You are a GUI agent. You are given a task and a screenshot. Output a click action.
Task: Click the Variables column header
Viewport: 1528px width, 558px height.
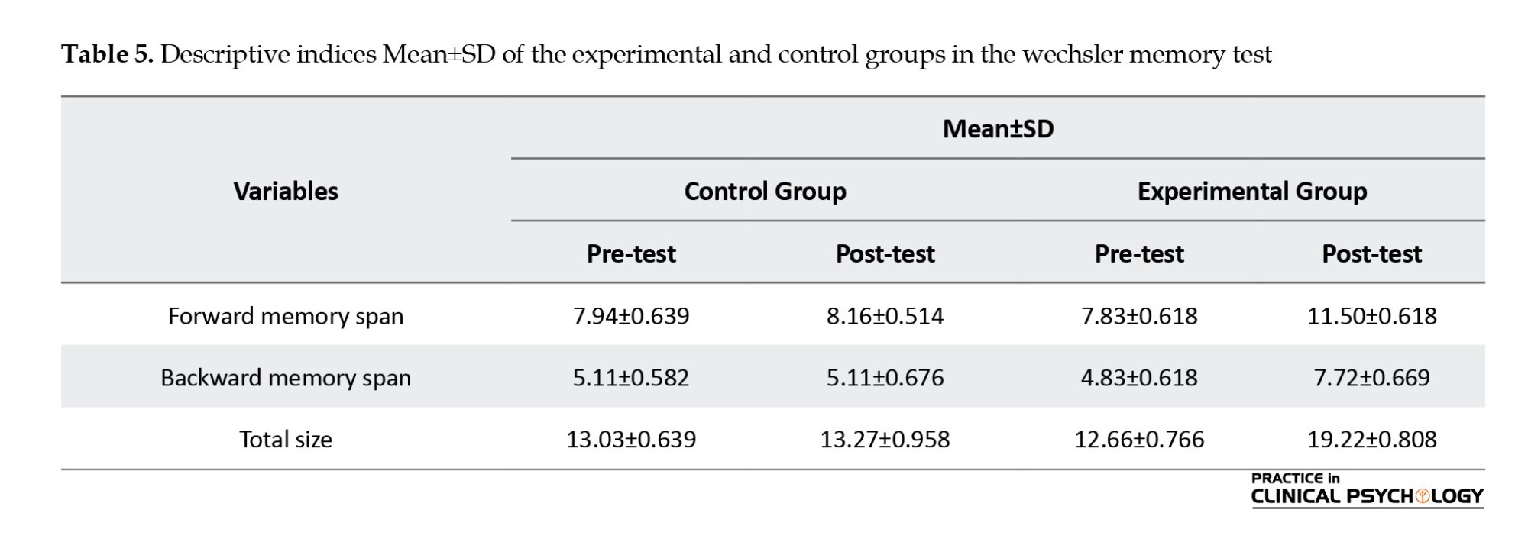pyautogui.click(x=286, y=191)
